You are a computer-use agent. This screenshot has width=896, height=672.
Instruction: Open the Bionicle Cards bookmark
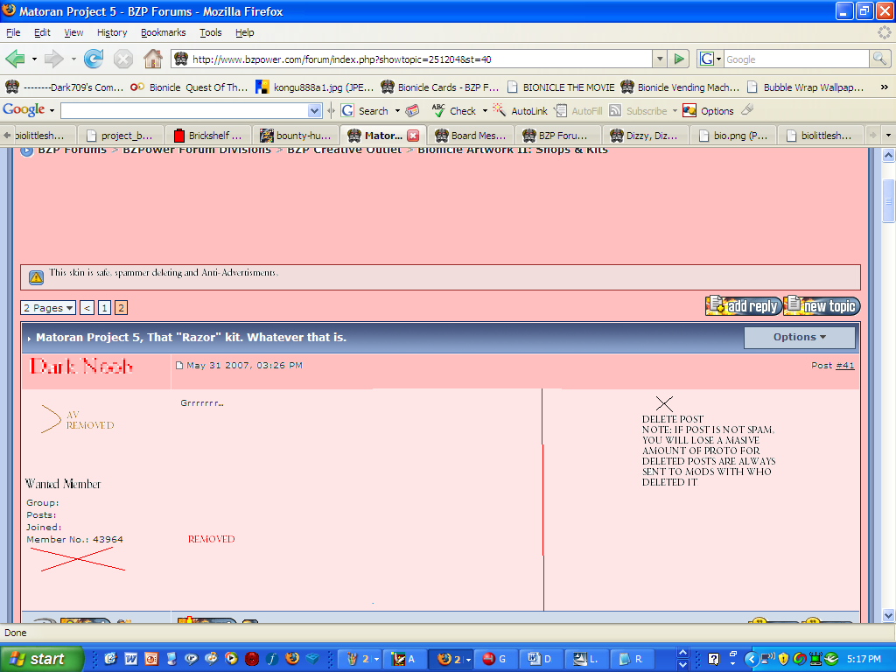pos(440,87)
